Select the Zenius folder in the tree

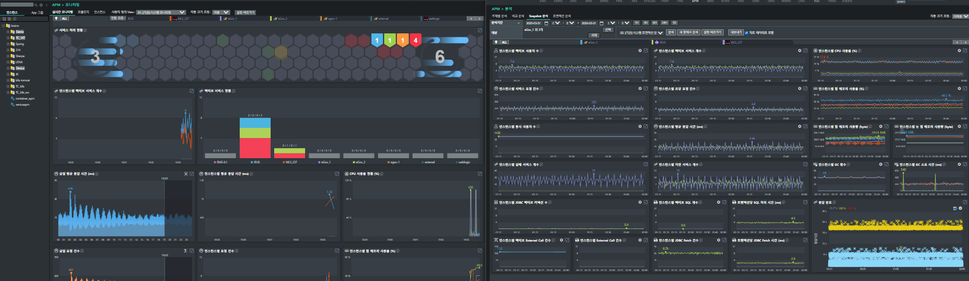pyautogui.click(x=20, y=68)
